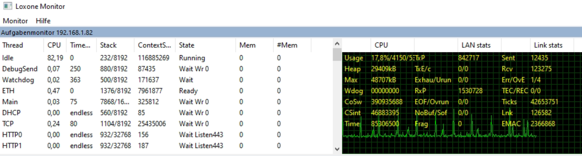Select the DHCP thread row
582x156 pixels.
[x=166, y=113]
